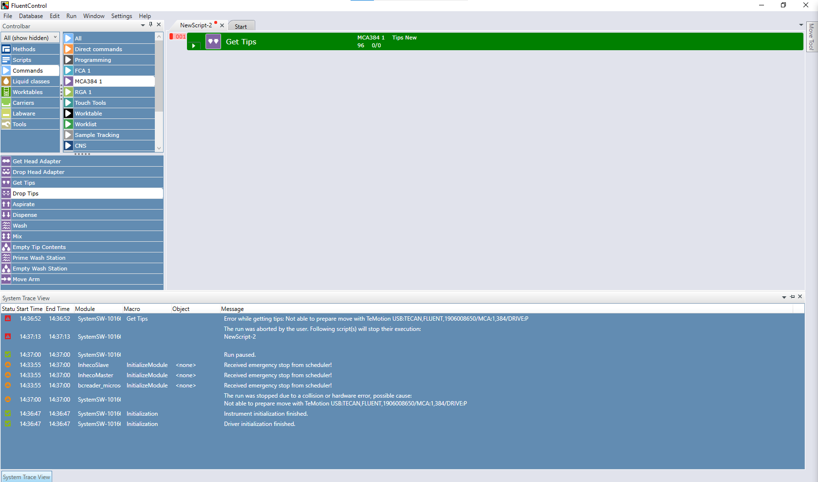Viewport: 818px width, 482px height.
Task: Click the Worktables category icon
Action: click(6, 92)
